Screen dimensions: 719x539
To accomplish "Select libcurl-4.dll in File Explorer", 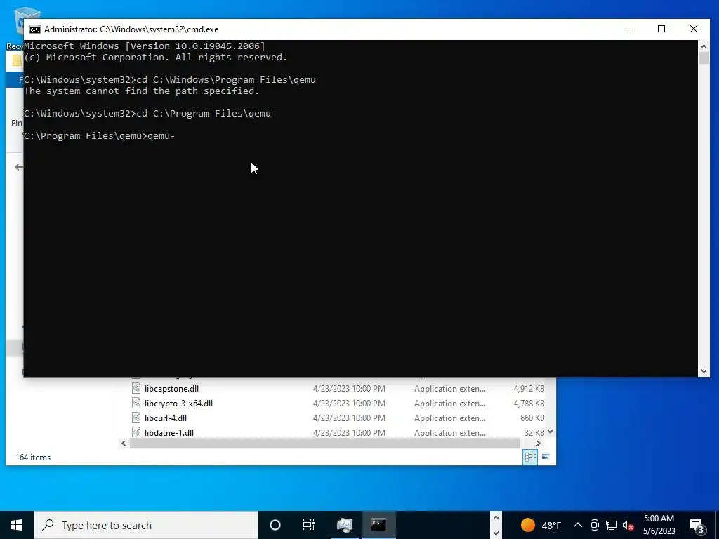I will [x=166, y=418].
